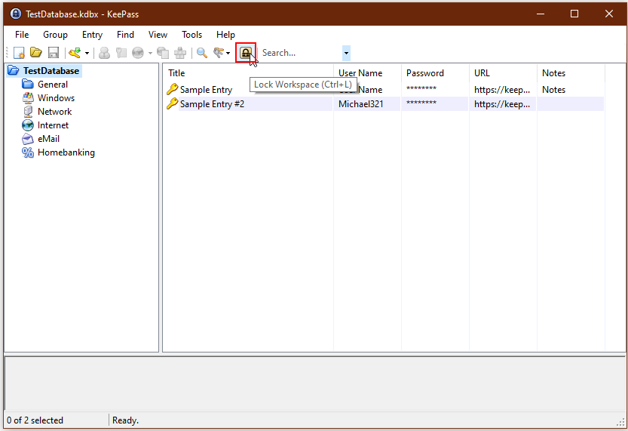Click the Save database floppy icon
628x431 pixels.
click(x=54, y=53)
